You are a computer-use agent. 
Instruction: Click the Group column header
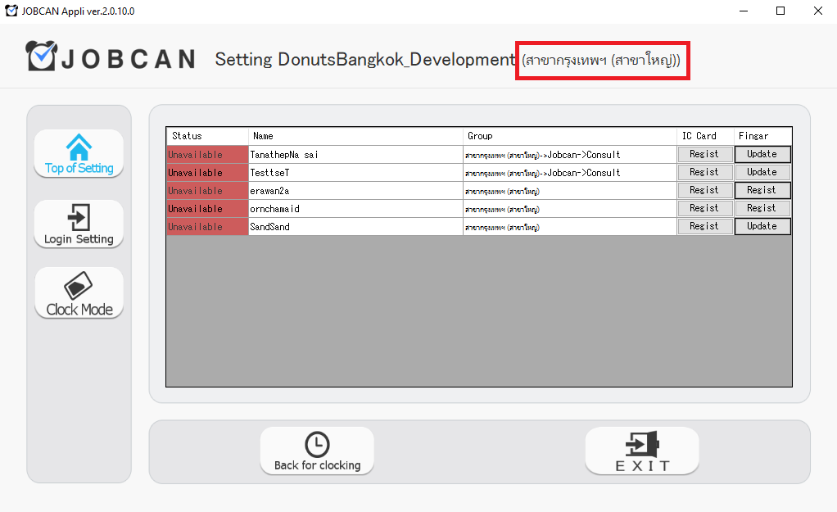[569, 136]
